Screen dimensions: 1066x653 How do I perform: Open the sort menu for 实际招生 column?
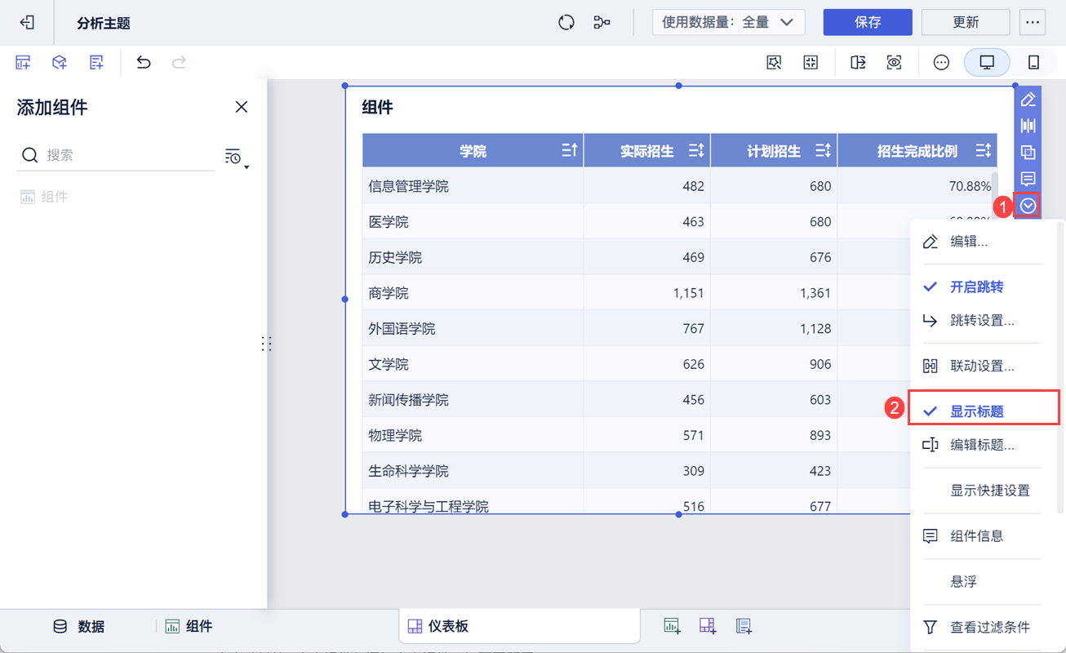click(696, 150)
